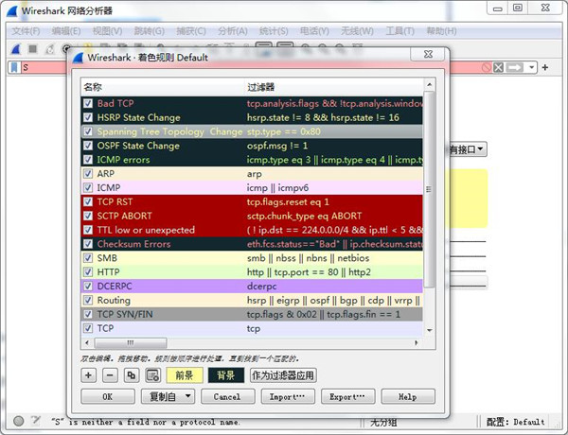
Task: Click the Export... button
Action: point(347,396)
